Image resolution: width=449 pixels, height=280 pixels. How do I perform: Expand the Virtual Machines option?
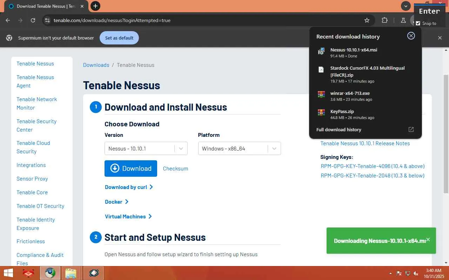pos(128,216)
